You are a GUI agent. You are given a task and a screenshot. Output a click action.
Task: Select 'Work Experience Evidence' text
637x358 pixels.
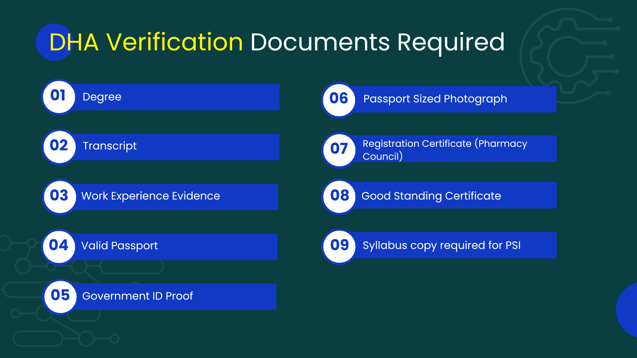coord(151,196)
